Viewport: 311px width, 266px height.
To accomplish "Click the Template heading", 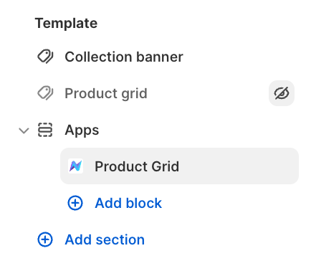I will coord(66,23).
